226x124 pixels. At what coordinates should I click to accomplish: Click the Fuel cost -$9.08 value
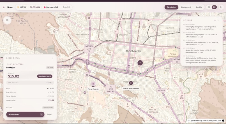pyautogui.click(x=51, y=92)
